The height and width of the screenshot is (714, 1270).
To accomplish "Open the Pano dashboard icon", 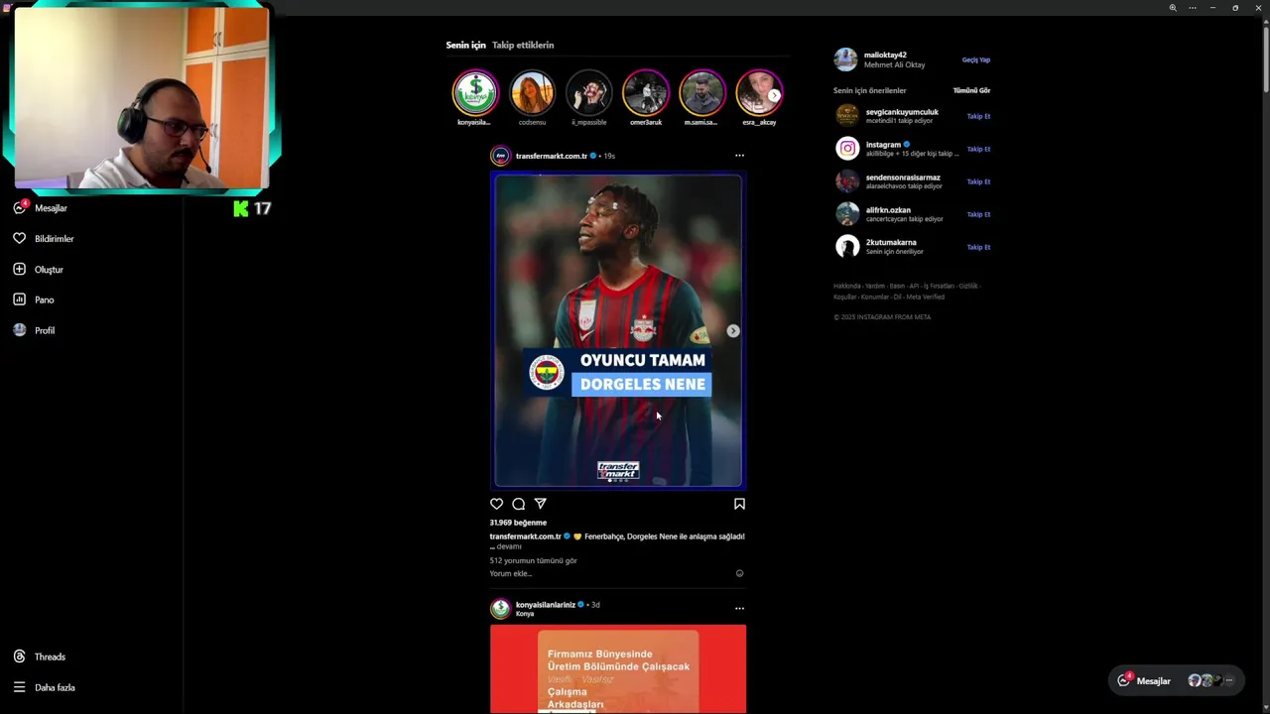I will pos(19,299).
